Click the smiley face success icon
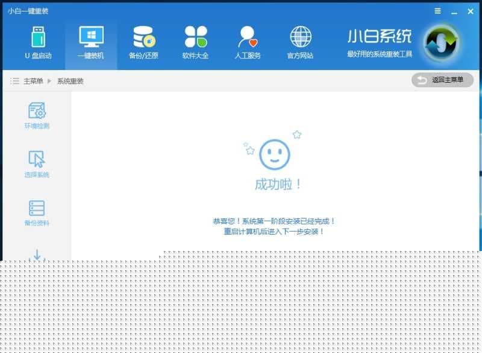 [275, 154]
